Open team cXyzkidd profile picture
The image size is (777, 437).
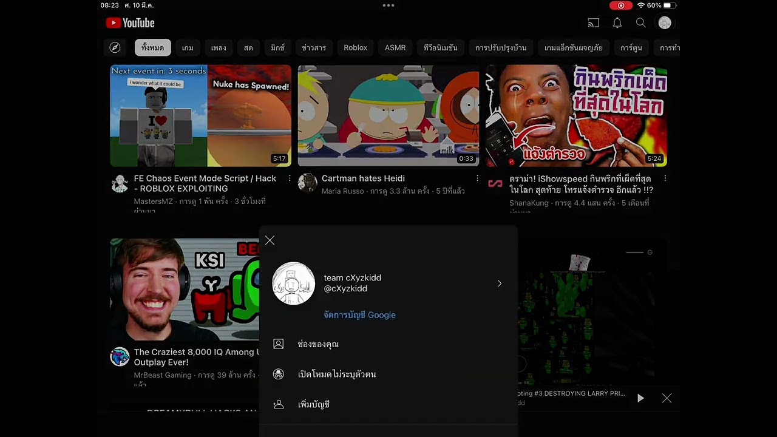coord(293,283)
